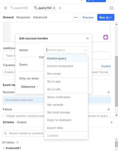The image size is (118, 151).
Task: Run the query with Run button
Action: pos(106,18)
